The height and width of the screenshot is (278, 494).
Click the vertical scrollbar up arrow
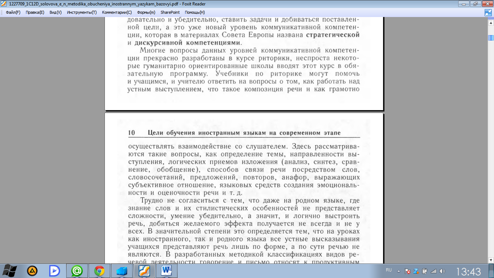pos(491,22)
